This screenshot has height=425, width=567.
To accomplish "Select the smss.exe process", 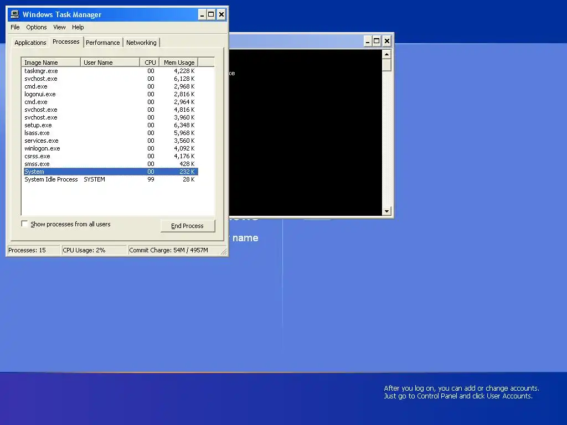I will click(111, 164).
